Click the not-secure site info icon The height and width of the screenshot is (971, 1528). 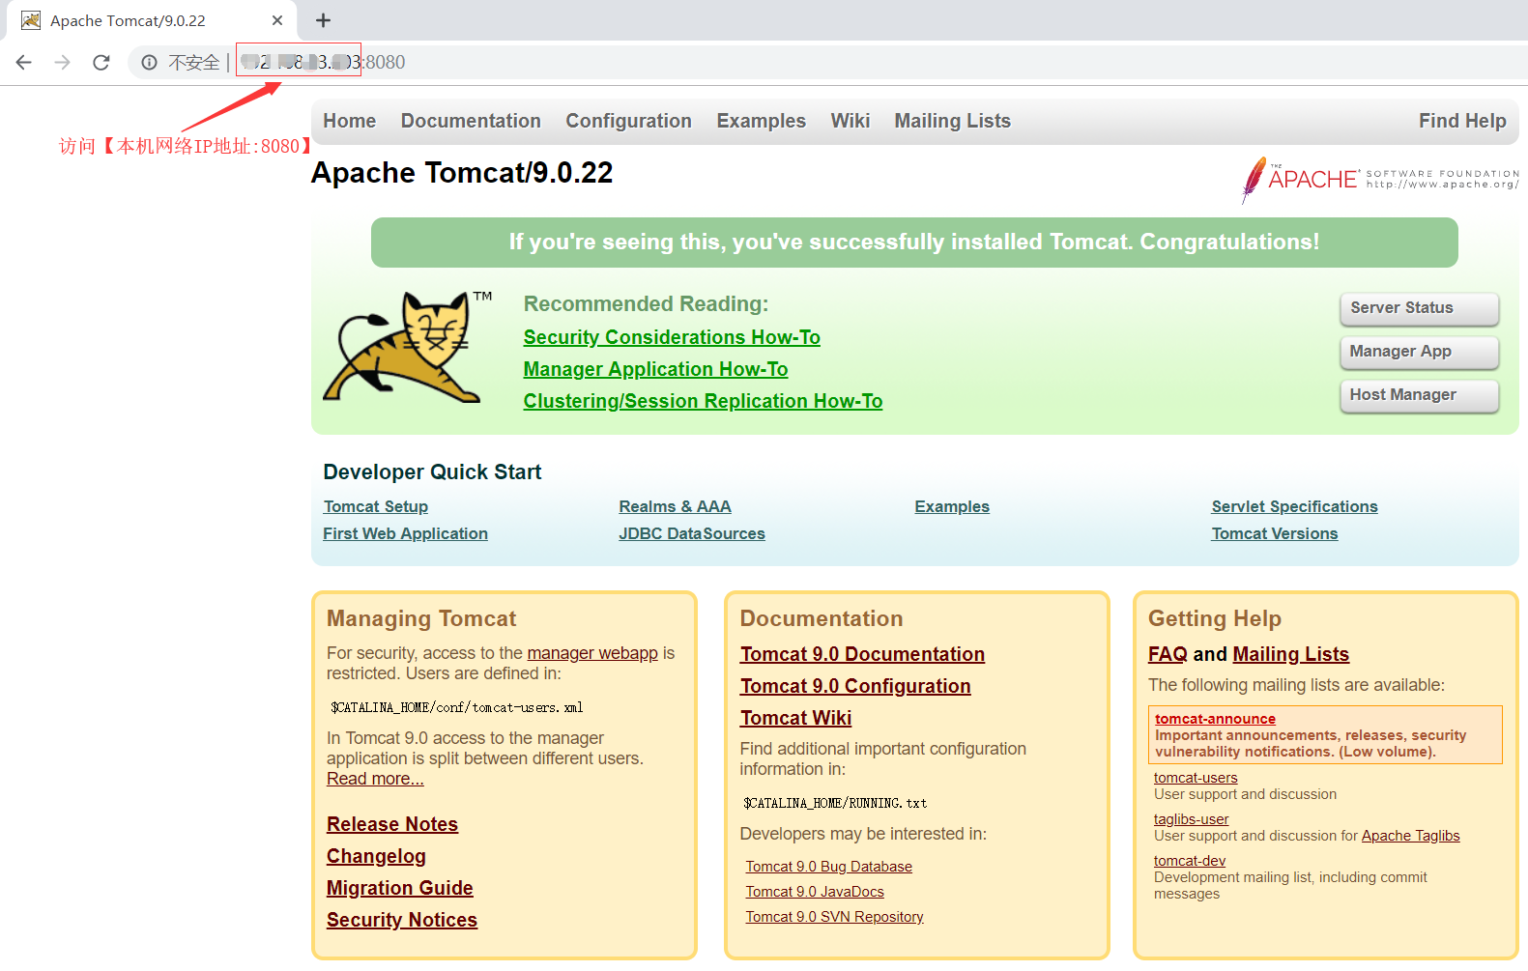click(x=149, y=63)
